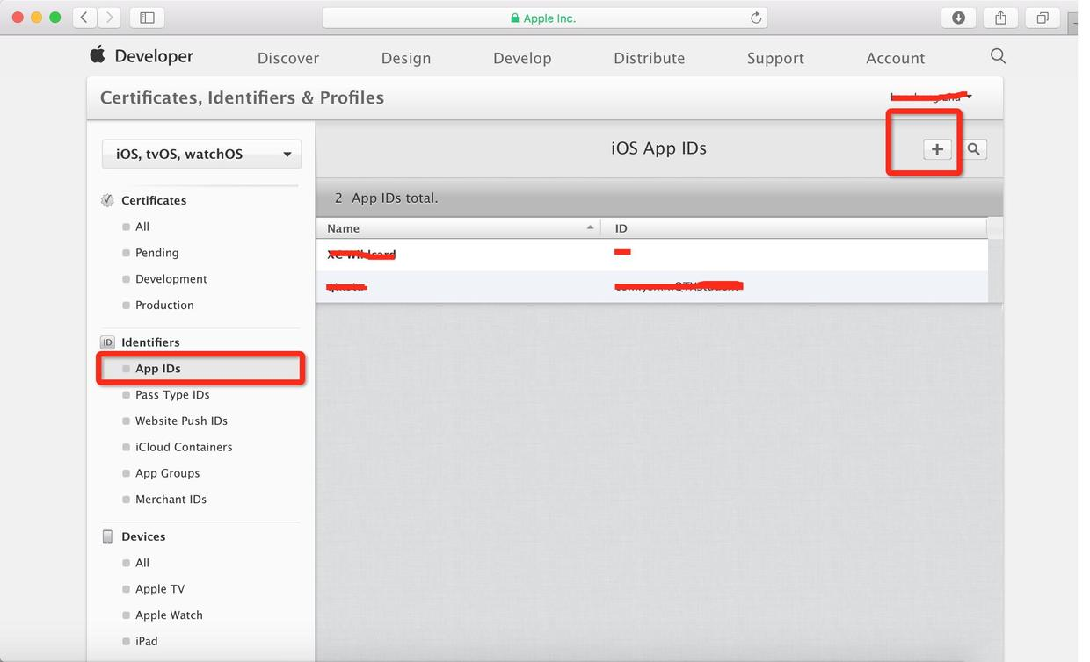Viewport: 1090px width, 662px height.
Task: Select Apple TV devices
Action: point(160,589)
